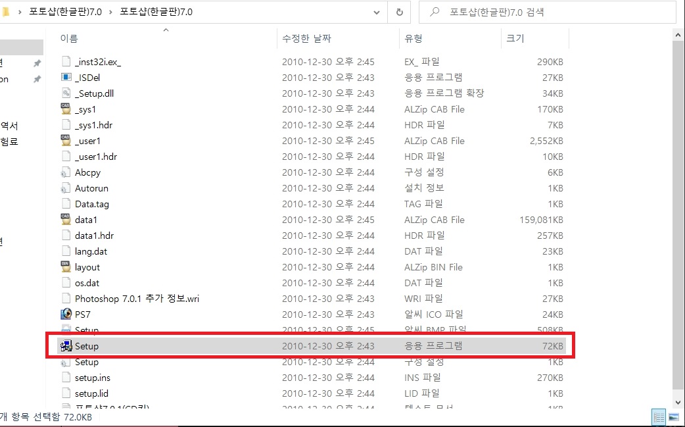The width and height of the screenshot is (685, 427).
Task: Click the scrollbar down arrow
Action: point(678,403)
